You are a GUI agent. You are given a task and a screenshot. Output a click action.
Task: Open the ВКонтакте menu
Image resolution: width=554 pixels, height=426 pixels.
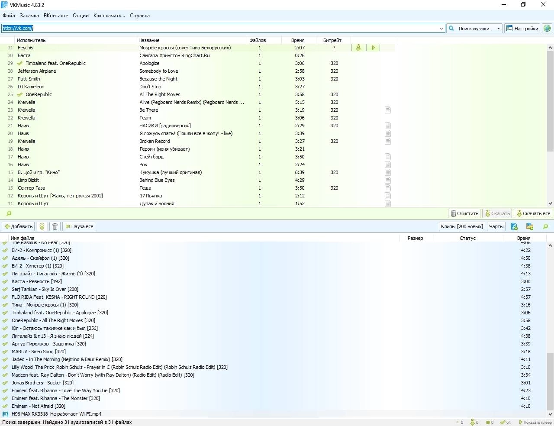click(x=56, y=16)
